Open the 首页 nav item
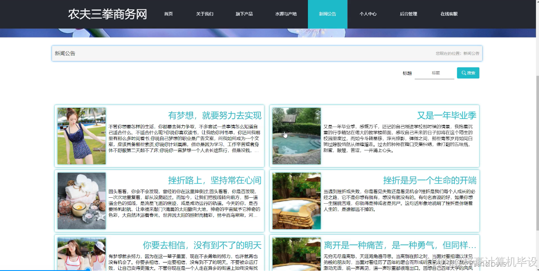 click(168, 14)
